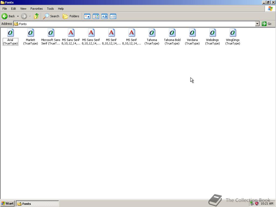This screenshot has width=276, height=207.
Task: Switch to Large Icons view
Action: 87,16
